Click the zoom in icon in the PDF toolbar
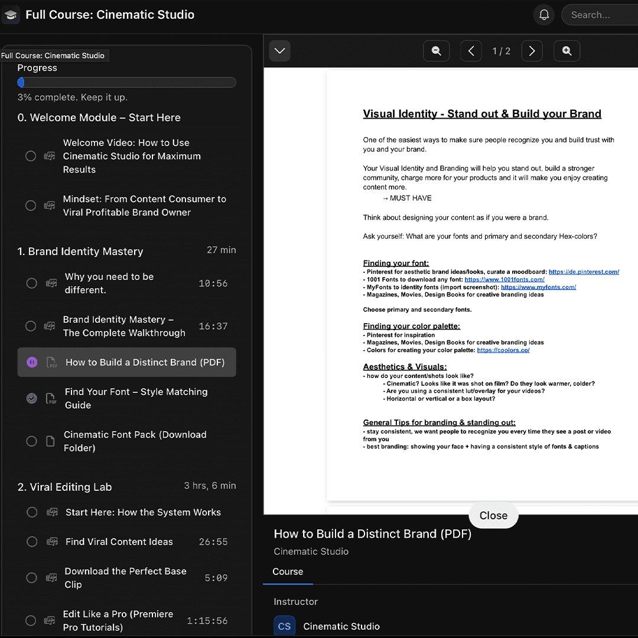638x638 pixels. pyautogui.click(x=567, y=51)
